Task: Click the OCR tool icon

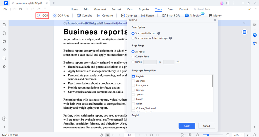Action: pos(42,15)
